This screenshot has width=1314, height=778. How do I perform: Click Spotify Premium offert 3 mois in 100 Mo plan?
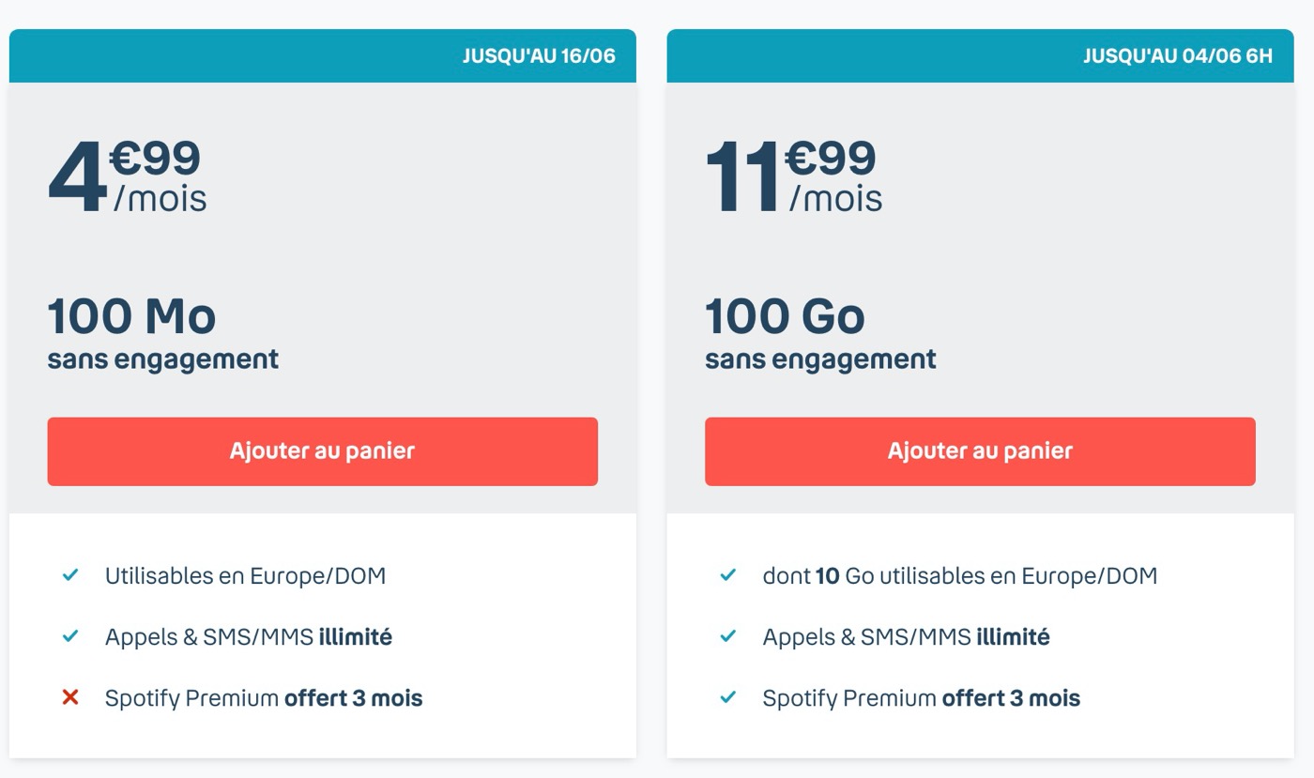point(264,698)
